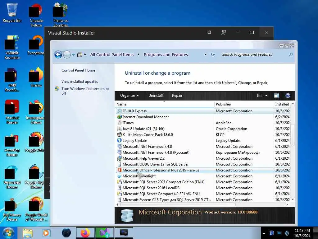Toggle the preview pane icon
The image size is (318, 239).
click(x=277, y=96)
